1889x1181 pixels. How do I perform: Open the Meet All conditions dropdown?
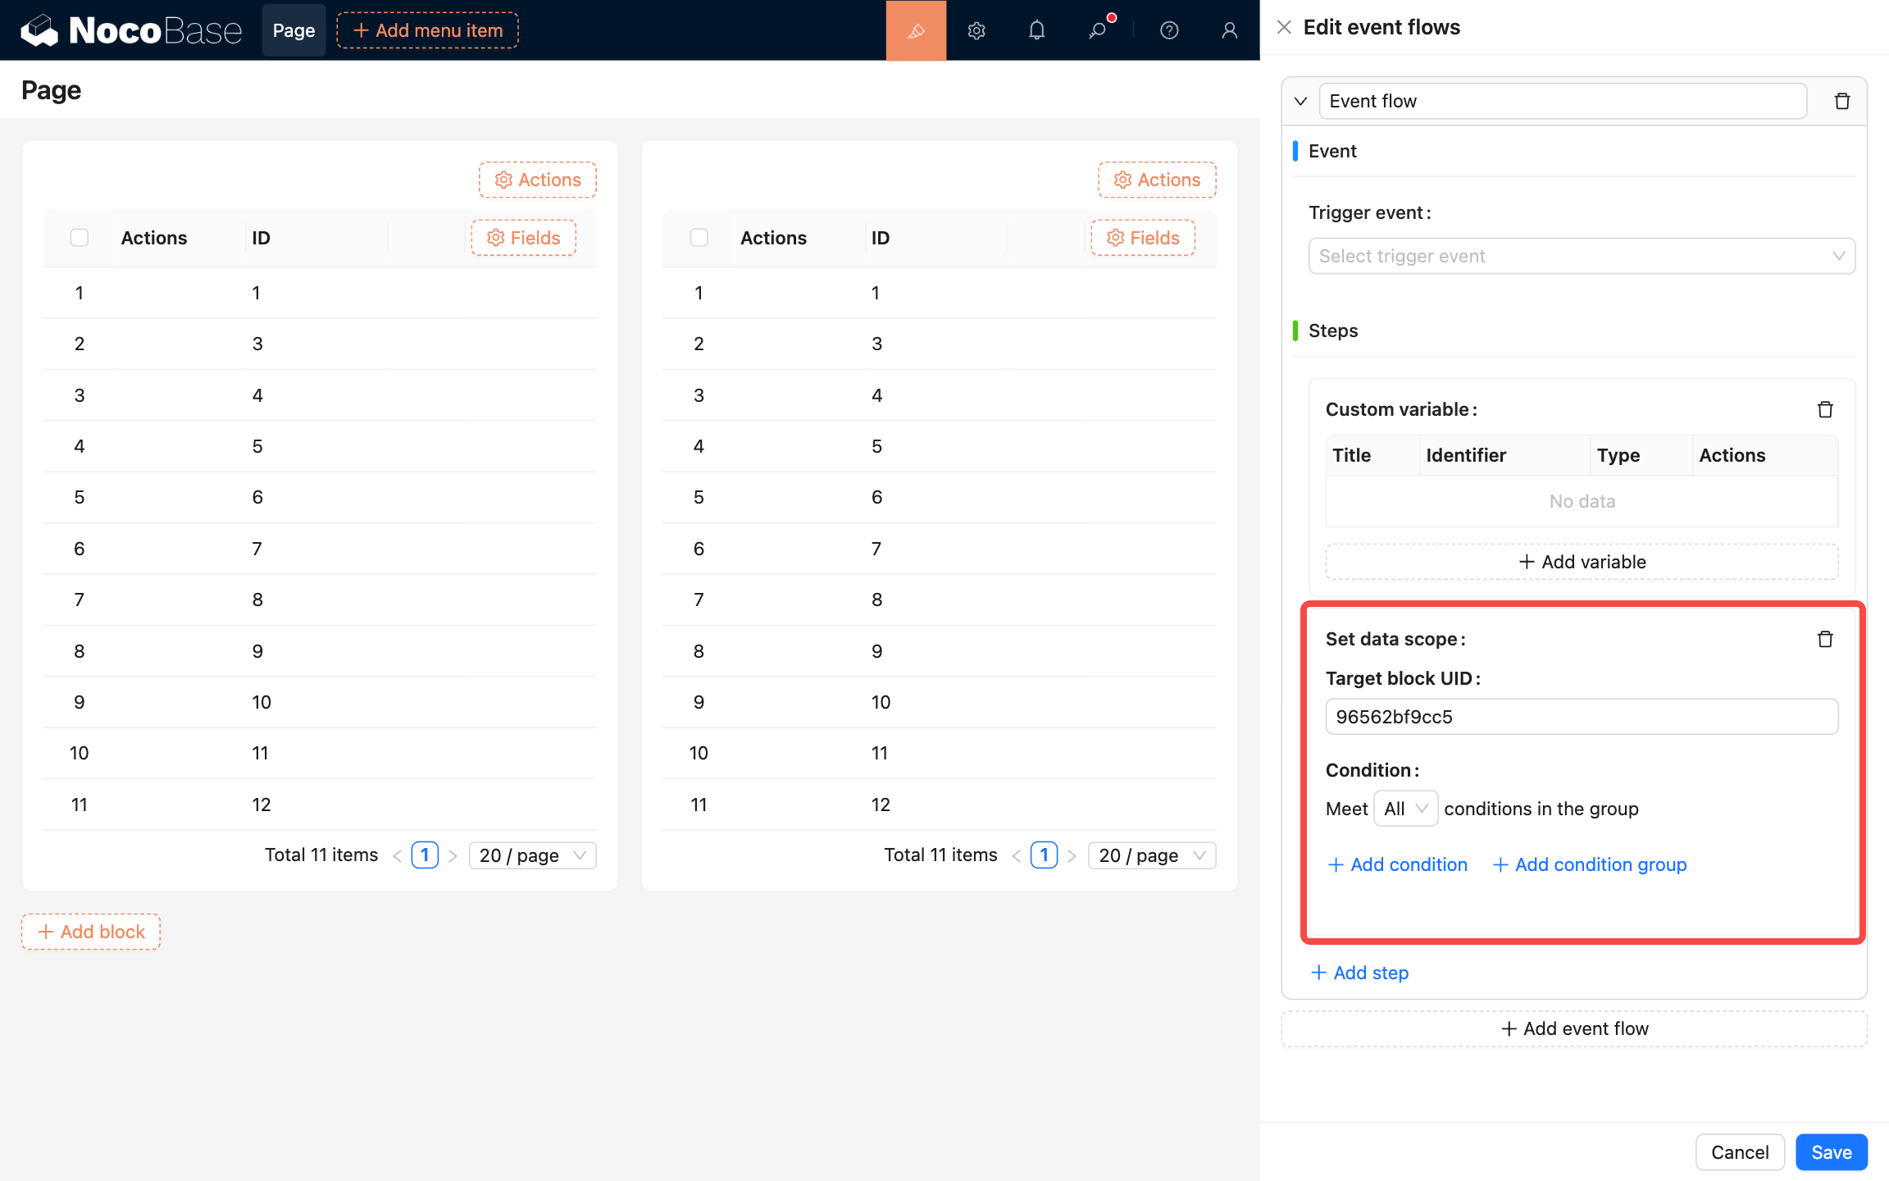[x=1405, y=809]
